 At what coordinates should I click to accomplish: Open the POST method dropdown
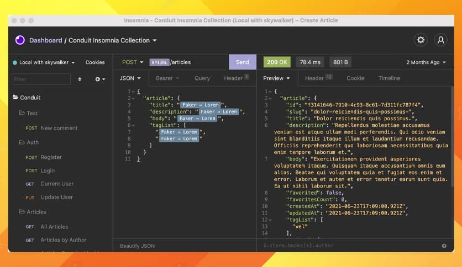pos(133,62)
